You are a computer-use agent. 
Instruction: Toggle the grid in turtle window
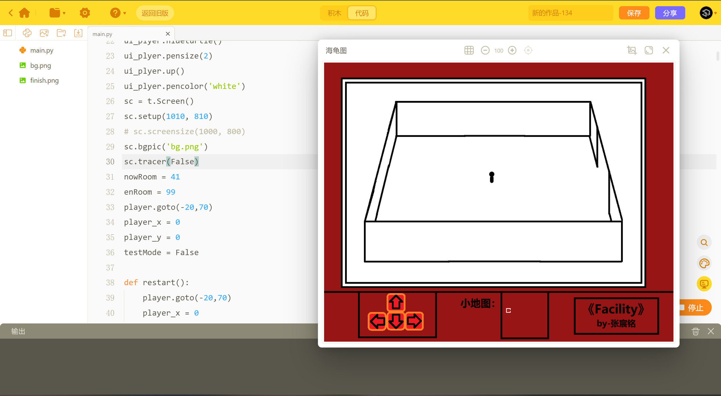[469, 50]
